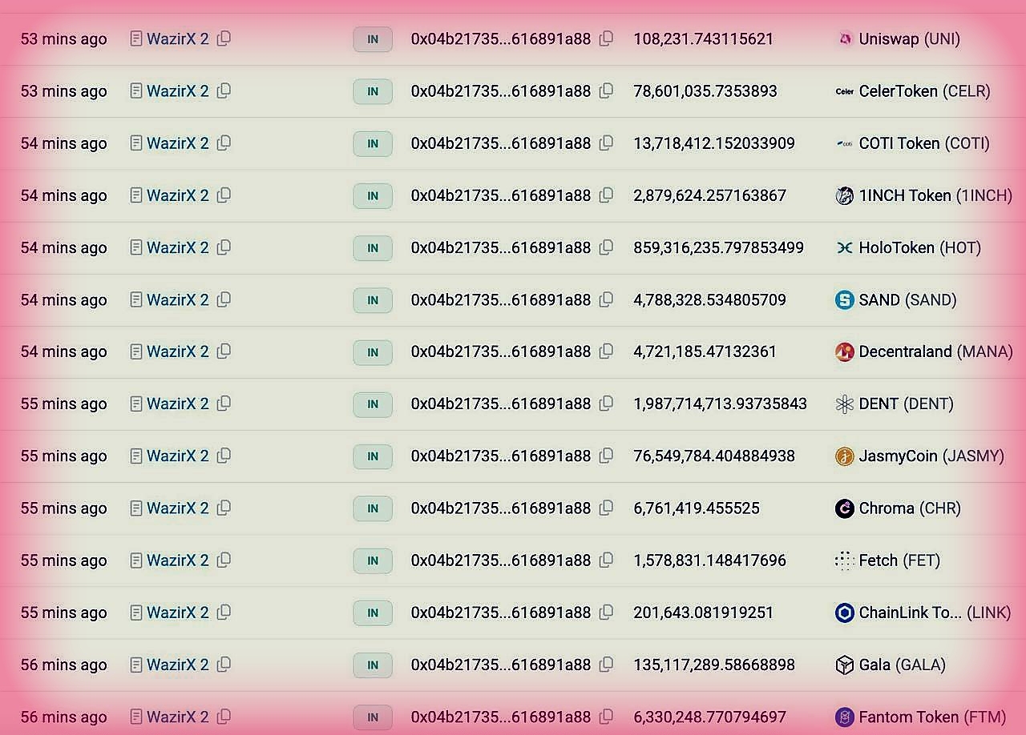
Task: Click the JasmyCoin logo icon
Action: click(x=844, y=456)
